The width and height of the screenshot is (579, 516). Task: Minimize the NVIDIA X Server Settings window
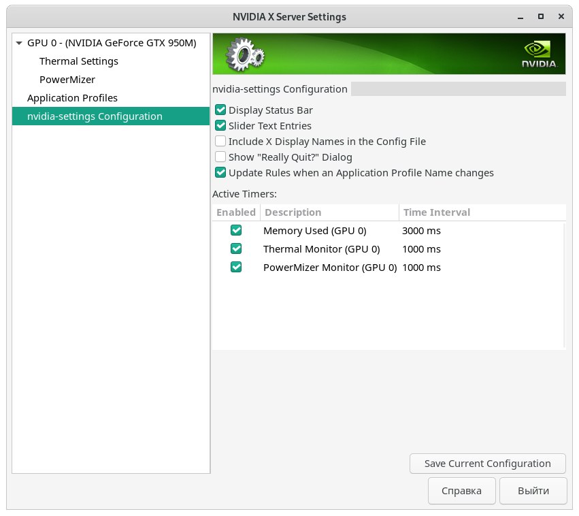click(520, 17)
